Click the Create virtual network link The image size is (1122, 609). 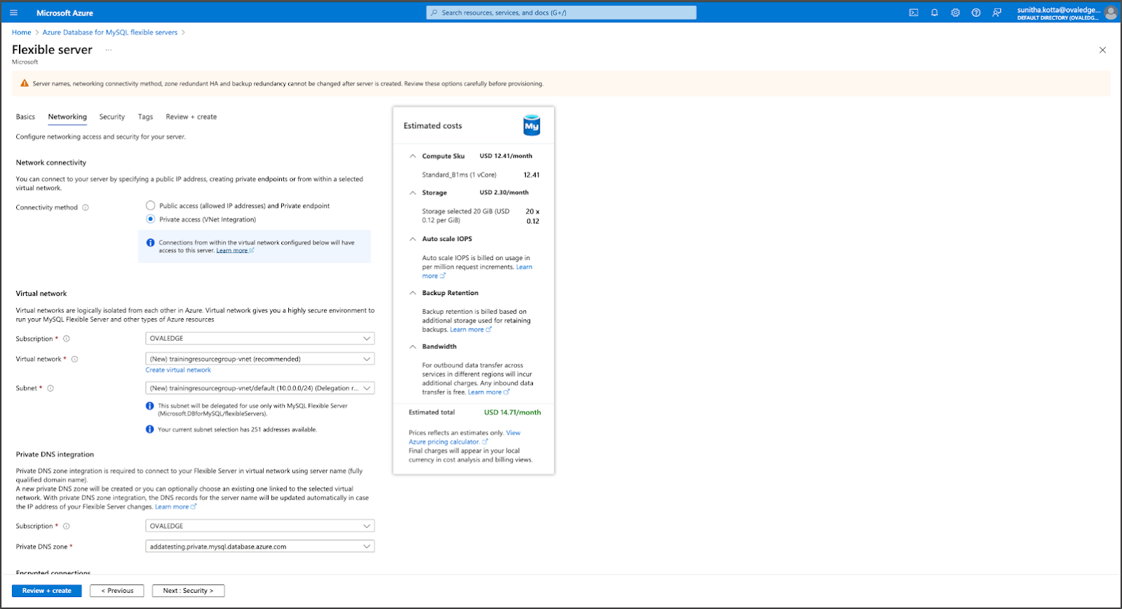(x=178, y=370)
